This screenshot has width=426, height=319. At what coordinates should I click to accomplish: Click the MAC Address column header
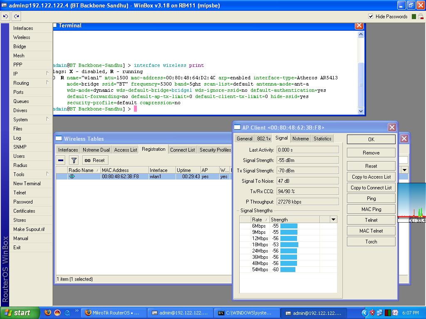tap(124, 170)
